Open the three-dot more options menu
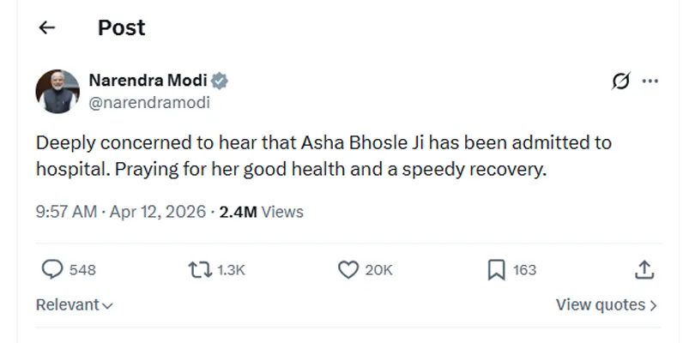The image size is (695, 343). [650, 81]
